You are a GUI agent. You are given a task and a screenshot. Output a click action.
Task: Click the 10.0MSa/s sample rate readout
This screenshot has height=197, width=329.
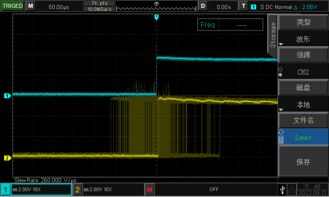point(100,9)
